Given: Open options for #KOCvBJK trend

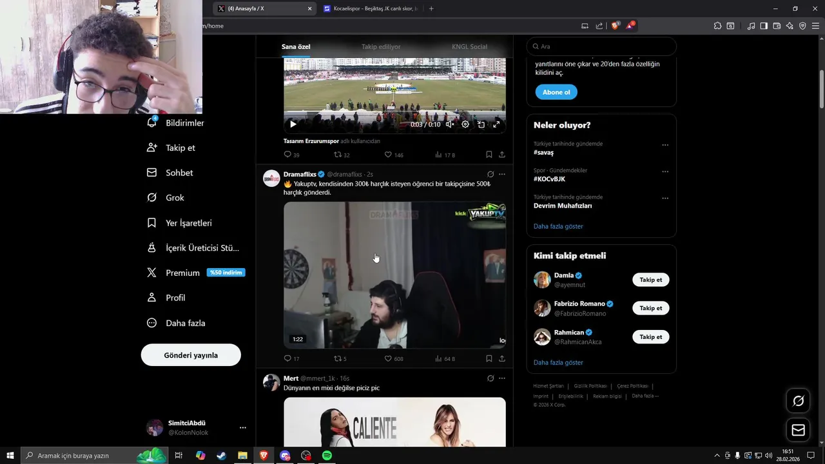Looking at the screenshot, I should click(665, 171).
